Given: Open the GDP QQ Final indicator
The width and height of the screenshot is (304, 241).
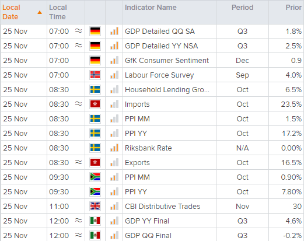Looking at the screenshot, I should click(148, 235).
